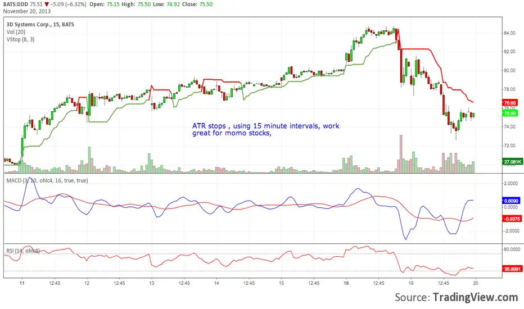Click the 74.00 price axis label
The width and height of the screenshot is (524, 309).
tap(509, 126)
